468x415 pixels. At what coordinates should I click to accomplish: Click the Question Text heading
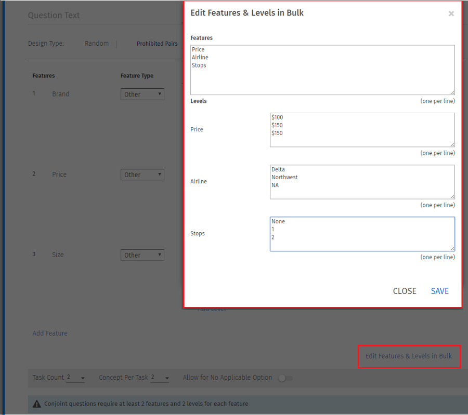(54, 15)
